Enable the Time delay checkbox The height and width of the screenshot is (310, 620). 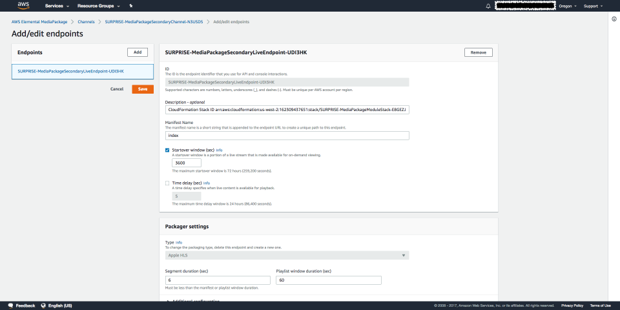[167, 183]
